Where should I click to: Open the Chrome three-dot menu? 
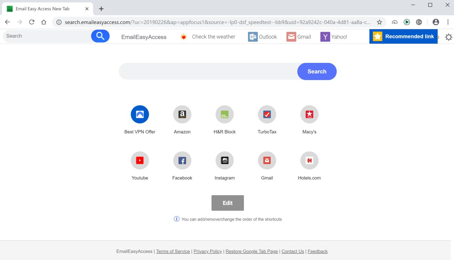click(x=448, y=22)
